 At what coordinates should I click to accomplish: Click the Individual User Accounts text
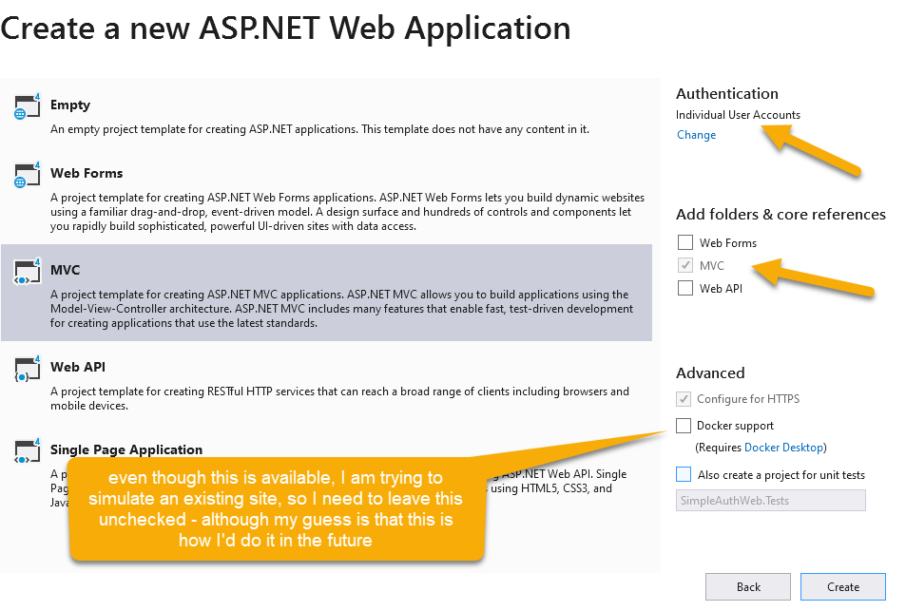pyautogui.click(x=738, y=115)
